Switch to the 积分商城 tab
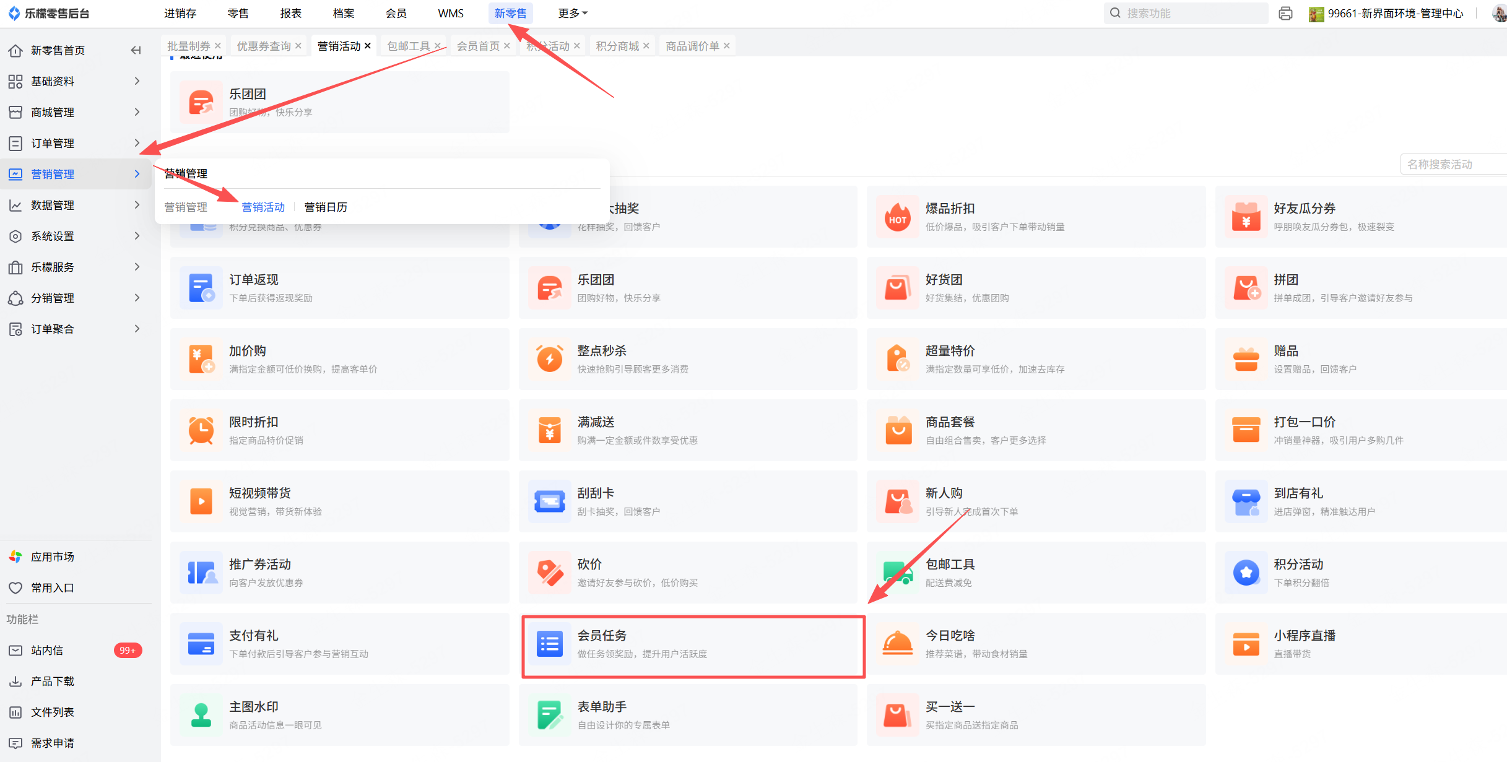 617,46
